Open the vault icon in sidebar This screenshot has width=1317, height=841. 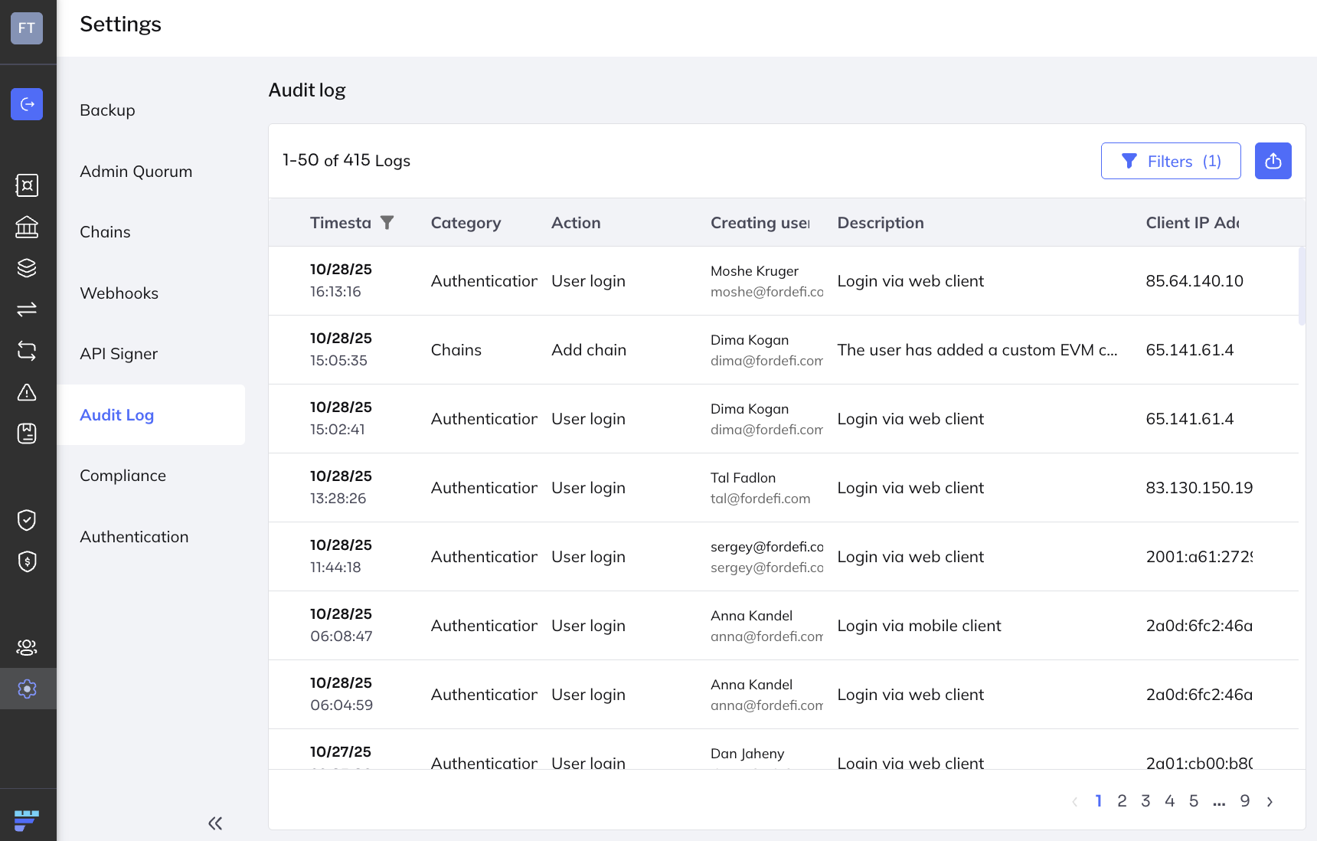[27, 185]
